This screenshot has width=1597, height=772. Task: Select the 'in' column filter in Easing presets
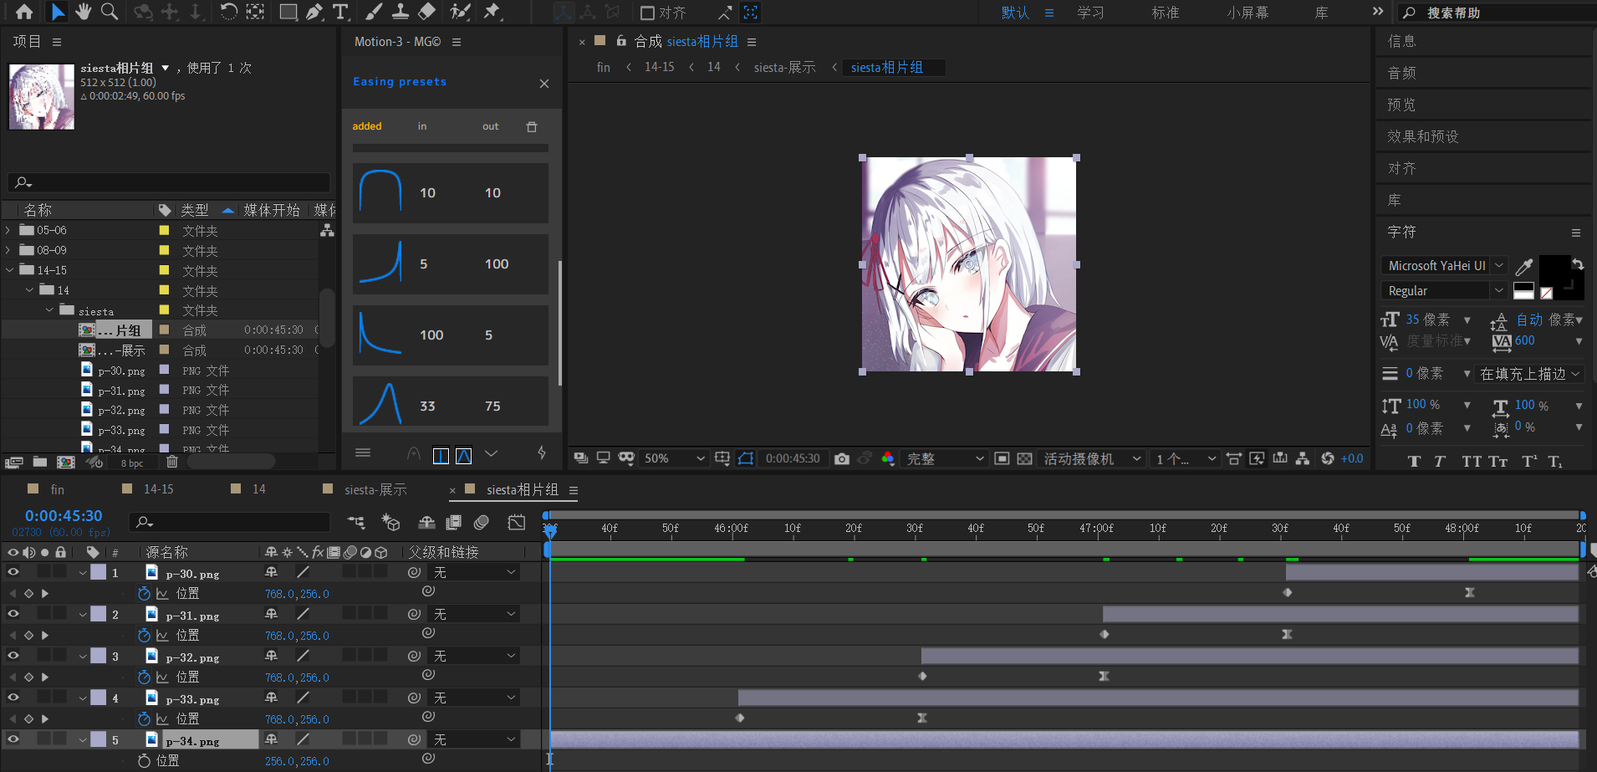[x=422, y=126]
